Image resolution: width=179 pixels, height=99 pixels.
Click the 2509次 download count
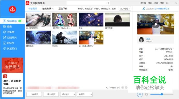click(169, 52)
